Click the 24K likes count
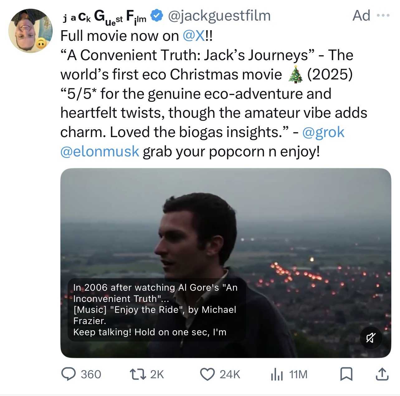400x396 pixels. tap(230, 374)
